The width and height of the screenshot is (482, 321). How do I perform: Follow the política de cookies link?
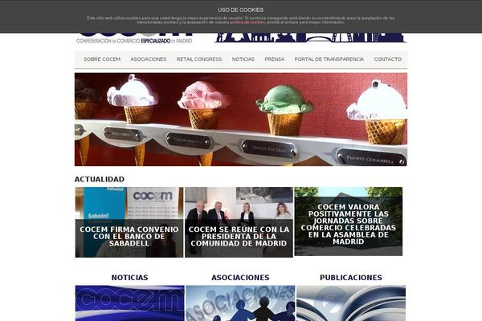tap(247, 22)
